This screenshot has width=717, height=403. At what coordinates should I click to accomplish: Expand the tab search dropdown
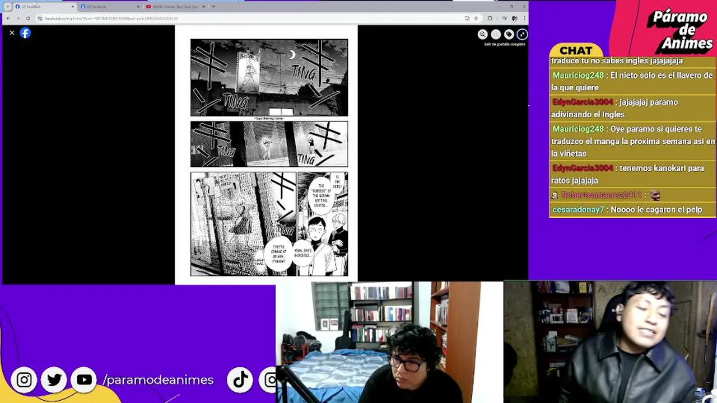click(7, 7)
